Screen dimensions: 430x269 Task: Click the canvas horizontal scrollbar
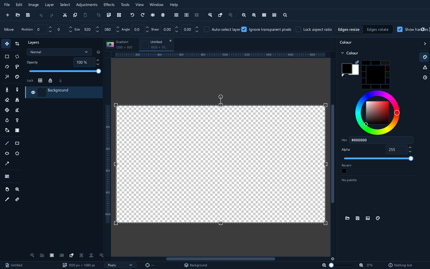220,259
